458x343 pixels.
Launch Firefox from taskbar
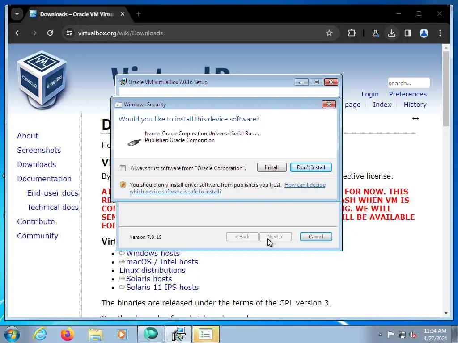click(x=68, y=334)
